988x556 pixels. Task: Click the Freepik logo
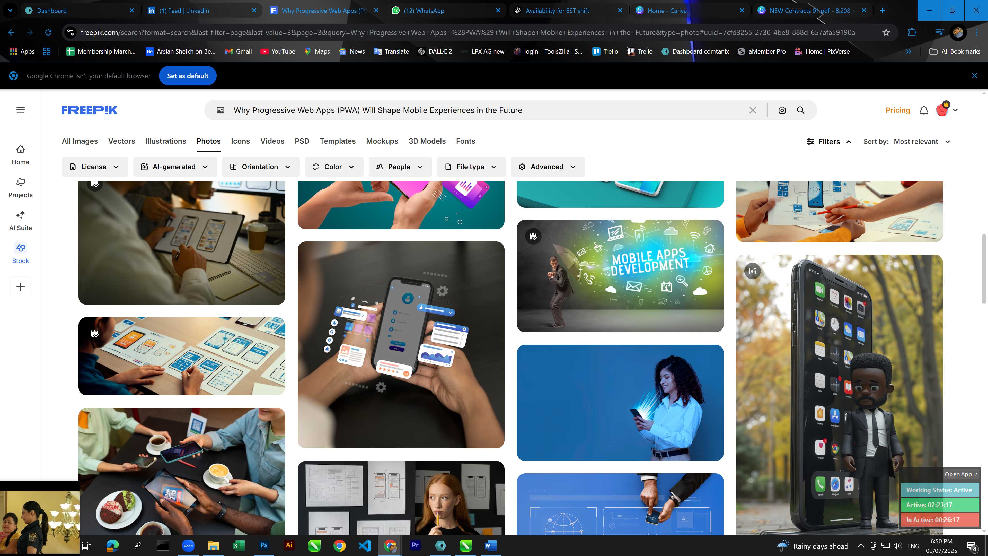pyautogui.click(x=89, y=110)
